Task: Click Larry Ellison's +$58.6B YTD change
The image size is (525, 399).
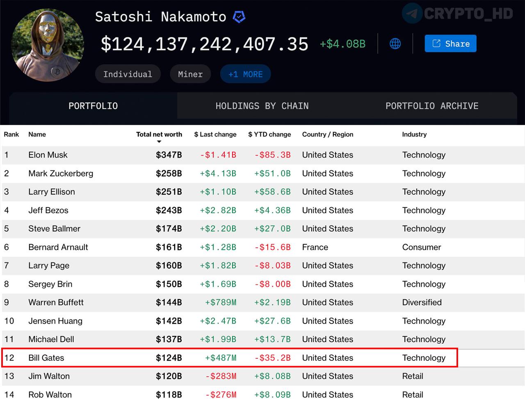Action: tap(272, 192)
